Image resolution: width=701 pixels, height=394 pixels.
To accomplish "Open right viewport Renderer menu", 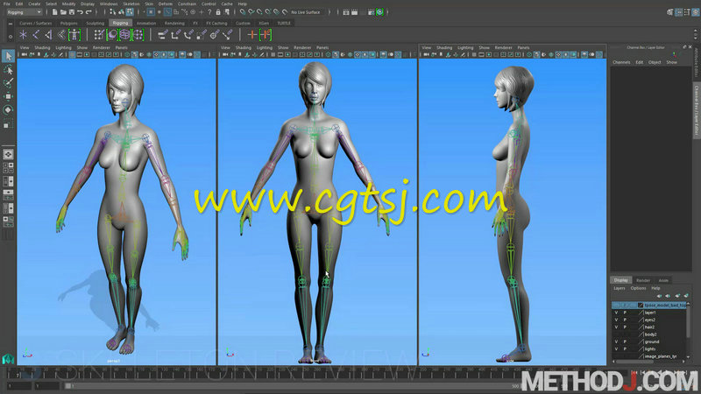I will (x=503, y=47).
